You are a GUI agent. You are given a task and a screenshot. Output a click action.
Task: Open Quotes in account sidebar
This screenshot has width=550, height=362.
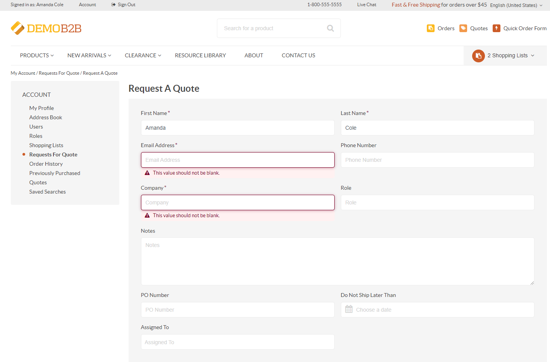click(x=38, y=182)
